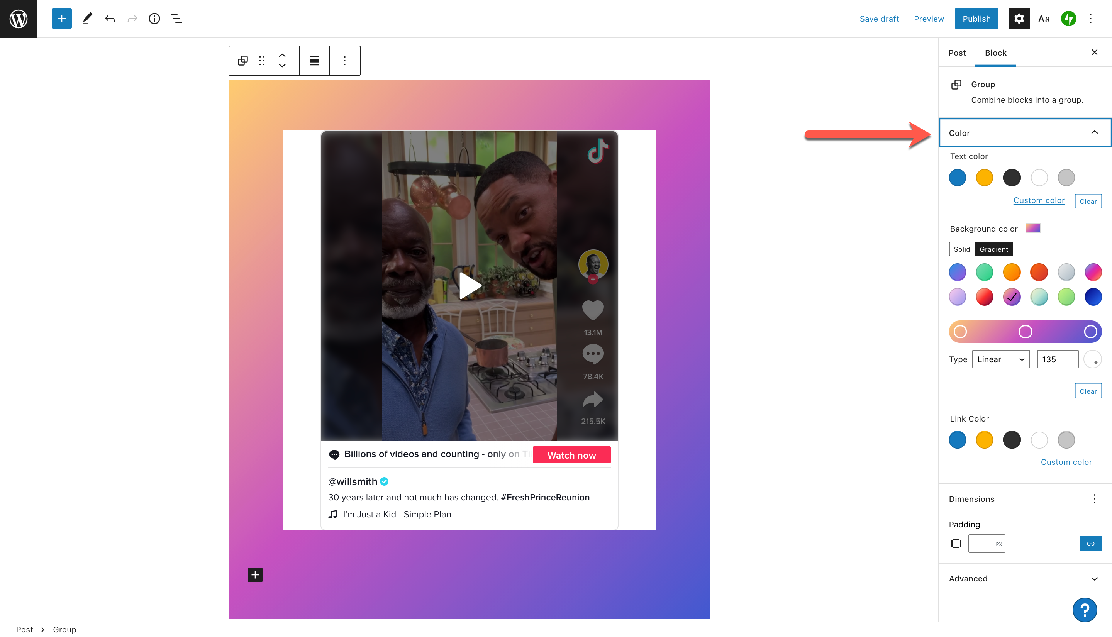Click the heart like icon on the video
This screenshot has height=637, width=1112.
pos(593,310)
